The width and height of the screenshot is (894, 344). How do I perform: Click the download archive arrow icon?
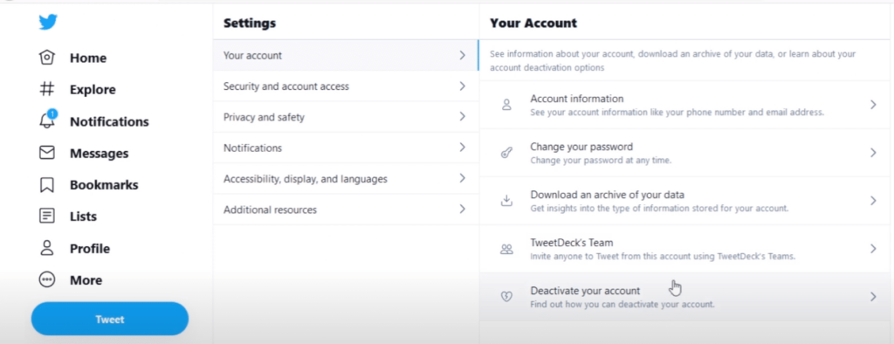506,201
